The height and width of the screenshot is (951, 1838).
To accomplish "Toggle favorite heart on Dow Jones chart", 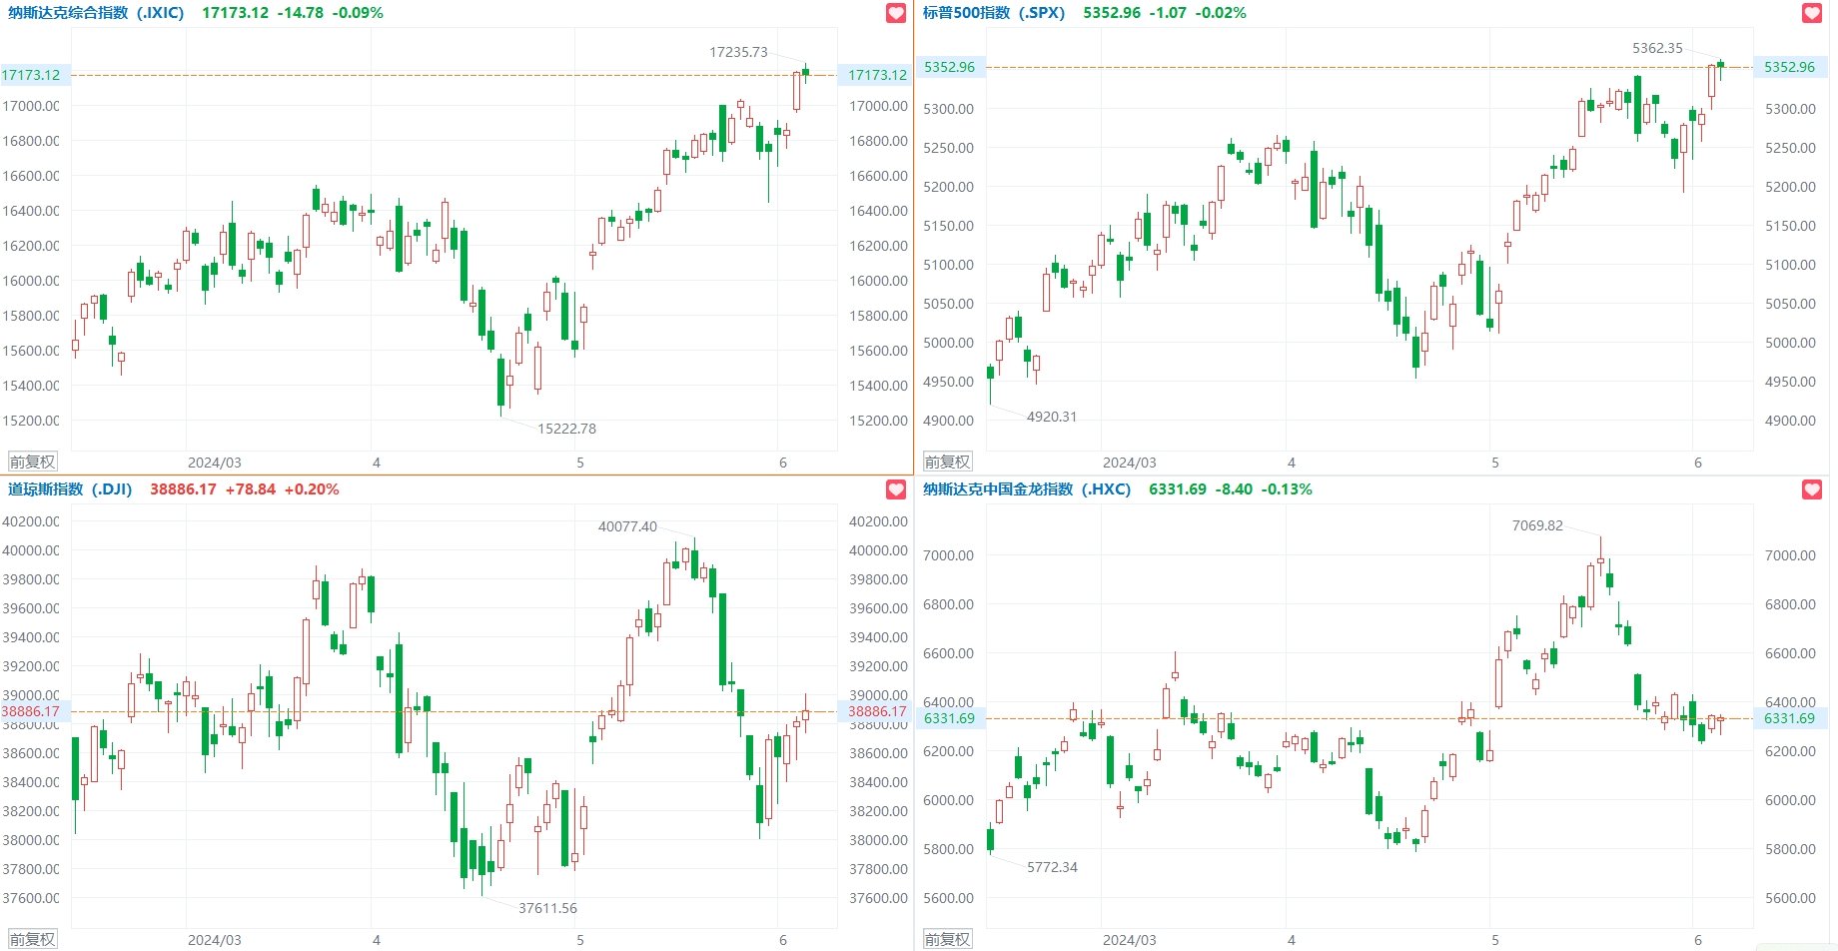I will [x=896, y=489].
